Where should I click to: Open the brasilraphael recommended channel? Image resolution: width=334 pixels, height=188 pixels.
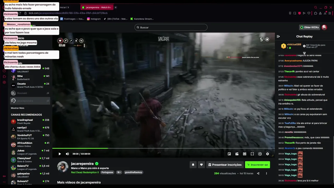(x=30, y=122)
